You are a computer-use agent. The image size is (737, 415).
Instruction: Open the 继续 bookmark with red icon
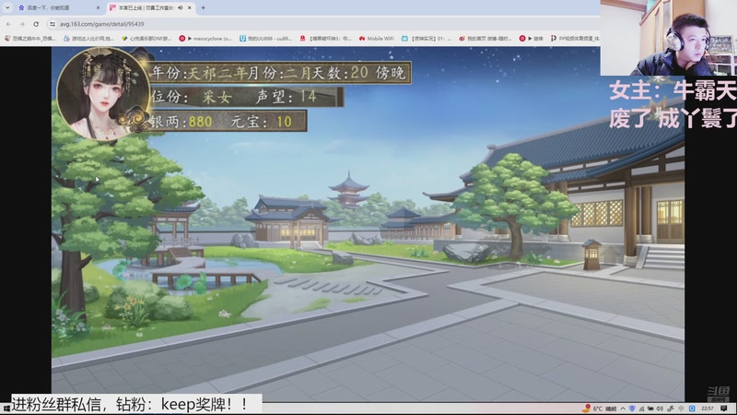pos(532,39)
